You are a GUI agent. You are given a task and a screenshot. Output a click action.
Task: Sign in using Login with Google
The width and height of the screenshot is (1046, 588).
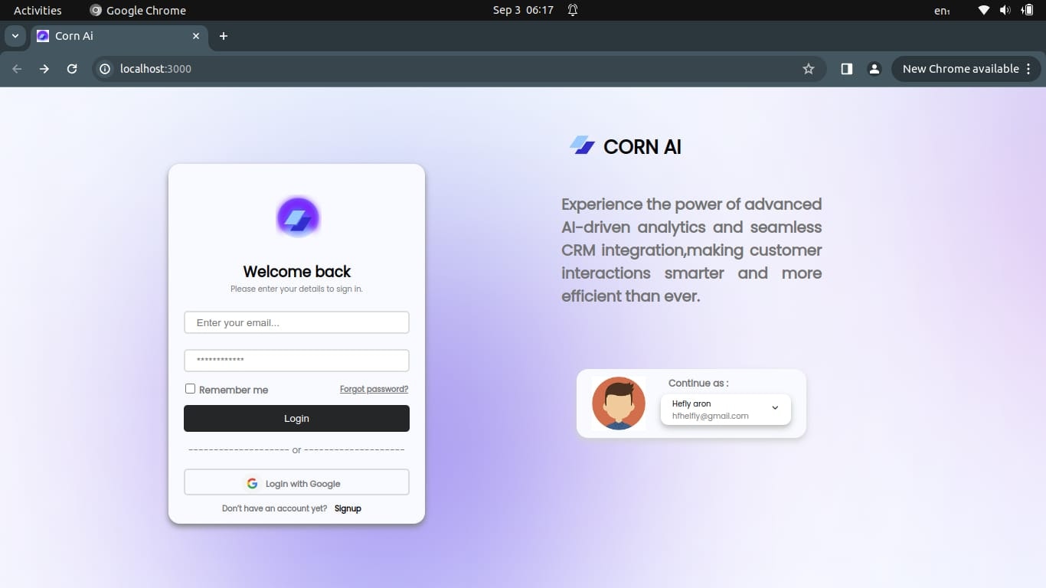click(x=296, y=483)
